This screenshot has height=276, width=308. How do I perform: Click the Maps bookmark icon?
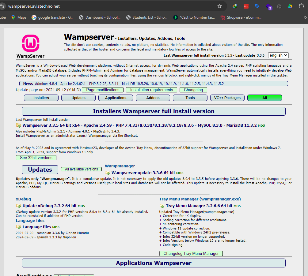[13, 17]
